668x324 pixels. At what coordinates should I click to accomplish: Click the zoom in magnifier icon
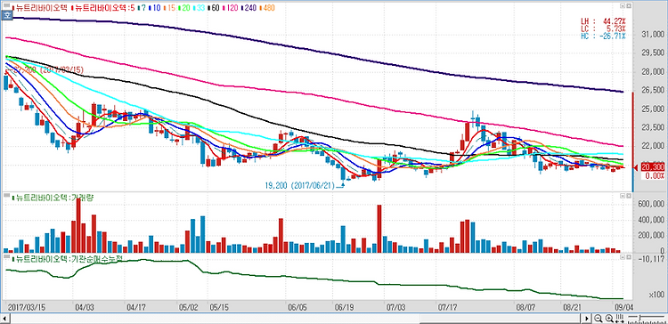(x=609, y=319)
